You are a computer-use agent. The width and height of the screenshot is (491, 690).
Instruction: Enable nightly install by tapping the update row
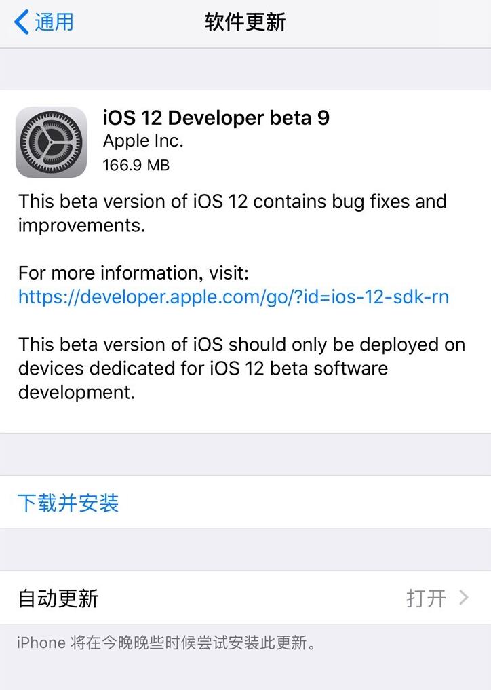point(245,599)
